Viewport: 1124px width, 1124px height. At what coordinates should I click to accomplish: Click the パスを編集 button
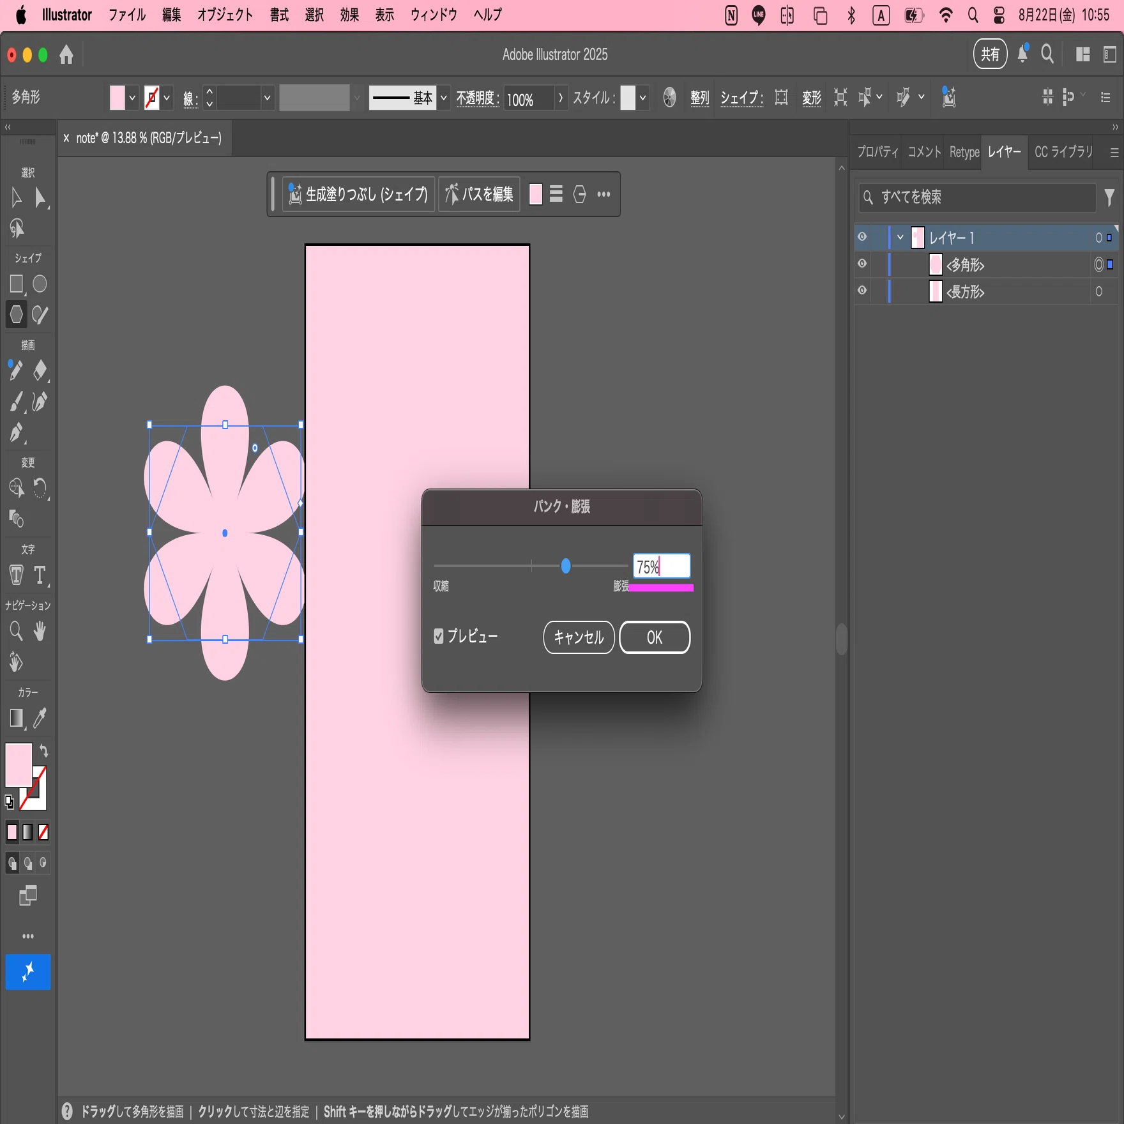[x=480, y=194]
